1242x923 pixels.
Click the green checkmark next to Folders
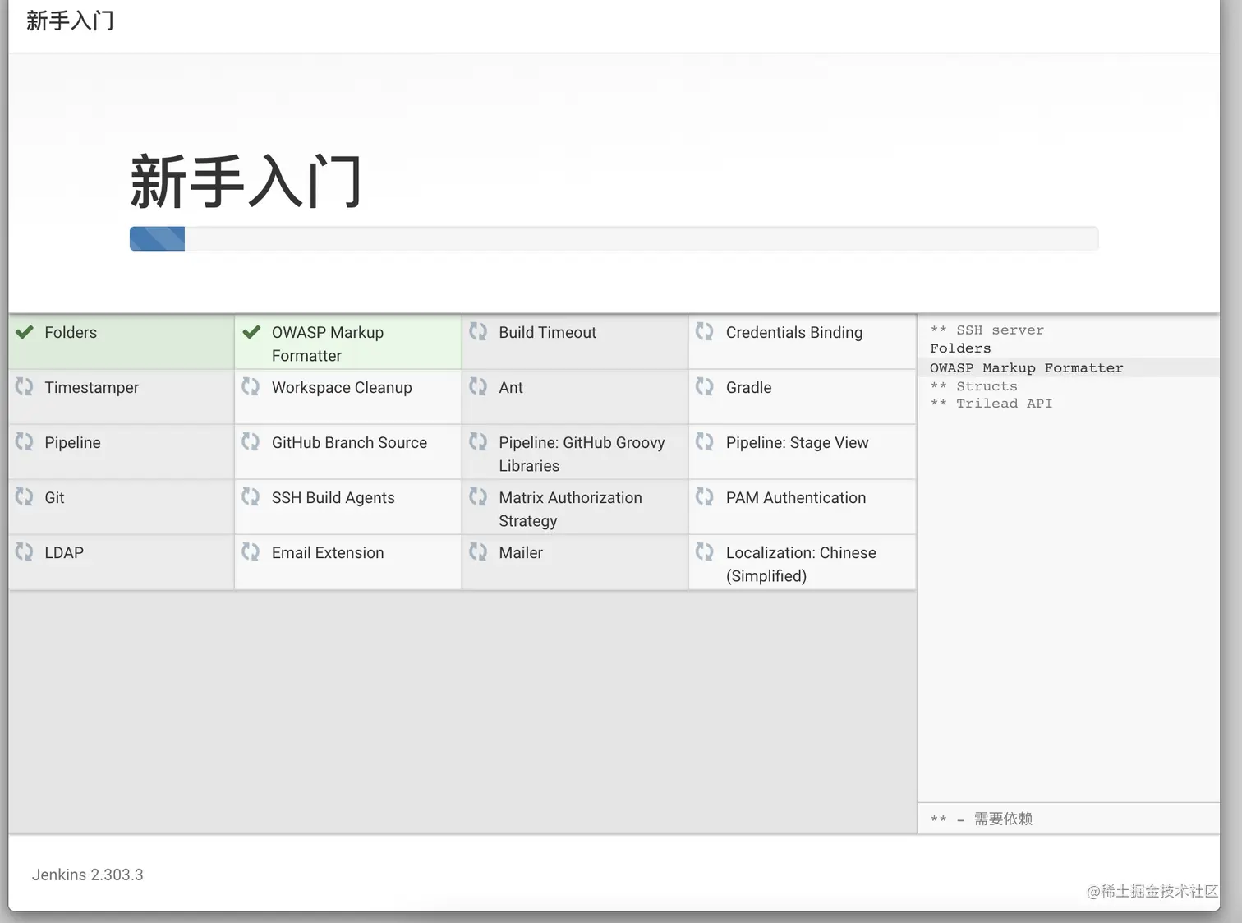(x=25, y=332)
